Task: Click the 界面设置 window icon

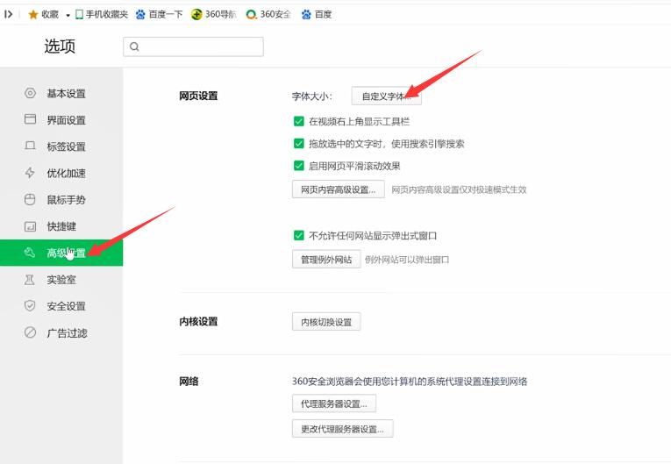Action: click(30, 119)
